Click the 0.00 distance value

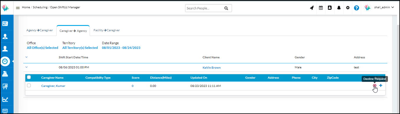[153, 86]
